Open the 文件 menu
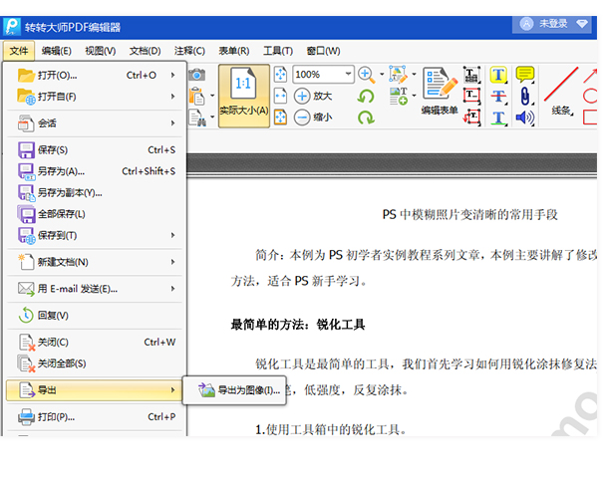This screenshot has width=603, height=478. [x=19, y=51]
